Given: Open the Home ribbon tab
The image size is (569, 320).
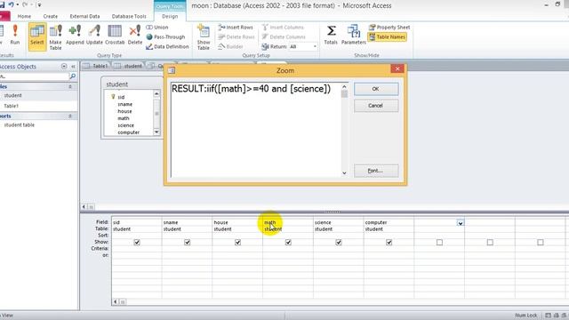Looking at the screenshot, I should coord(24,16).
